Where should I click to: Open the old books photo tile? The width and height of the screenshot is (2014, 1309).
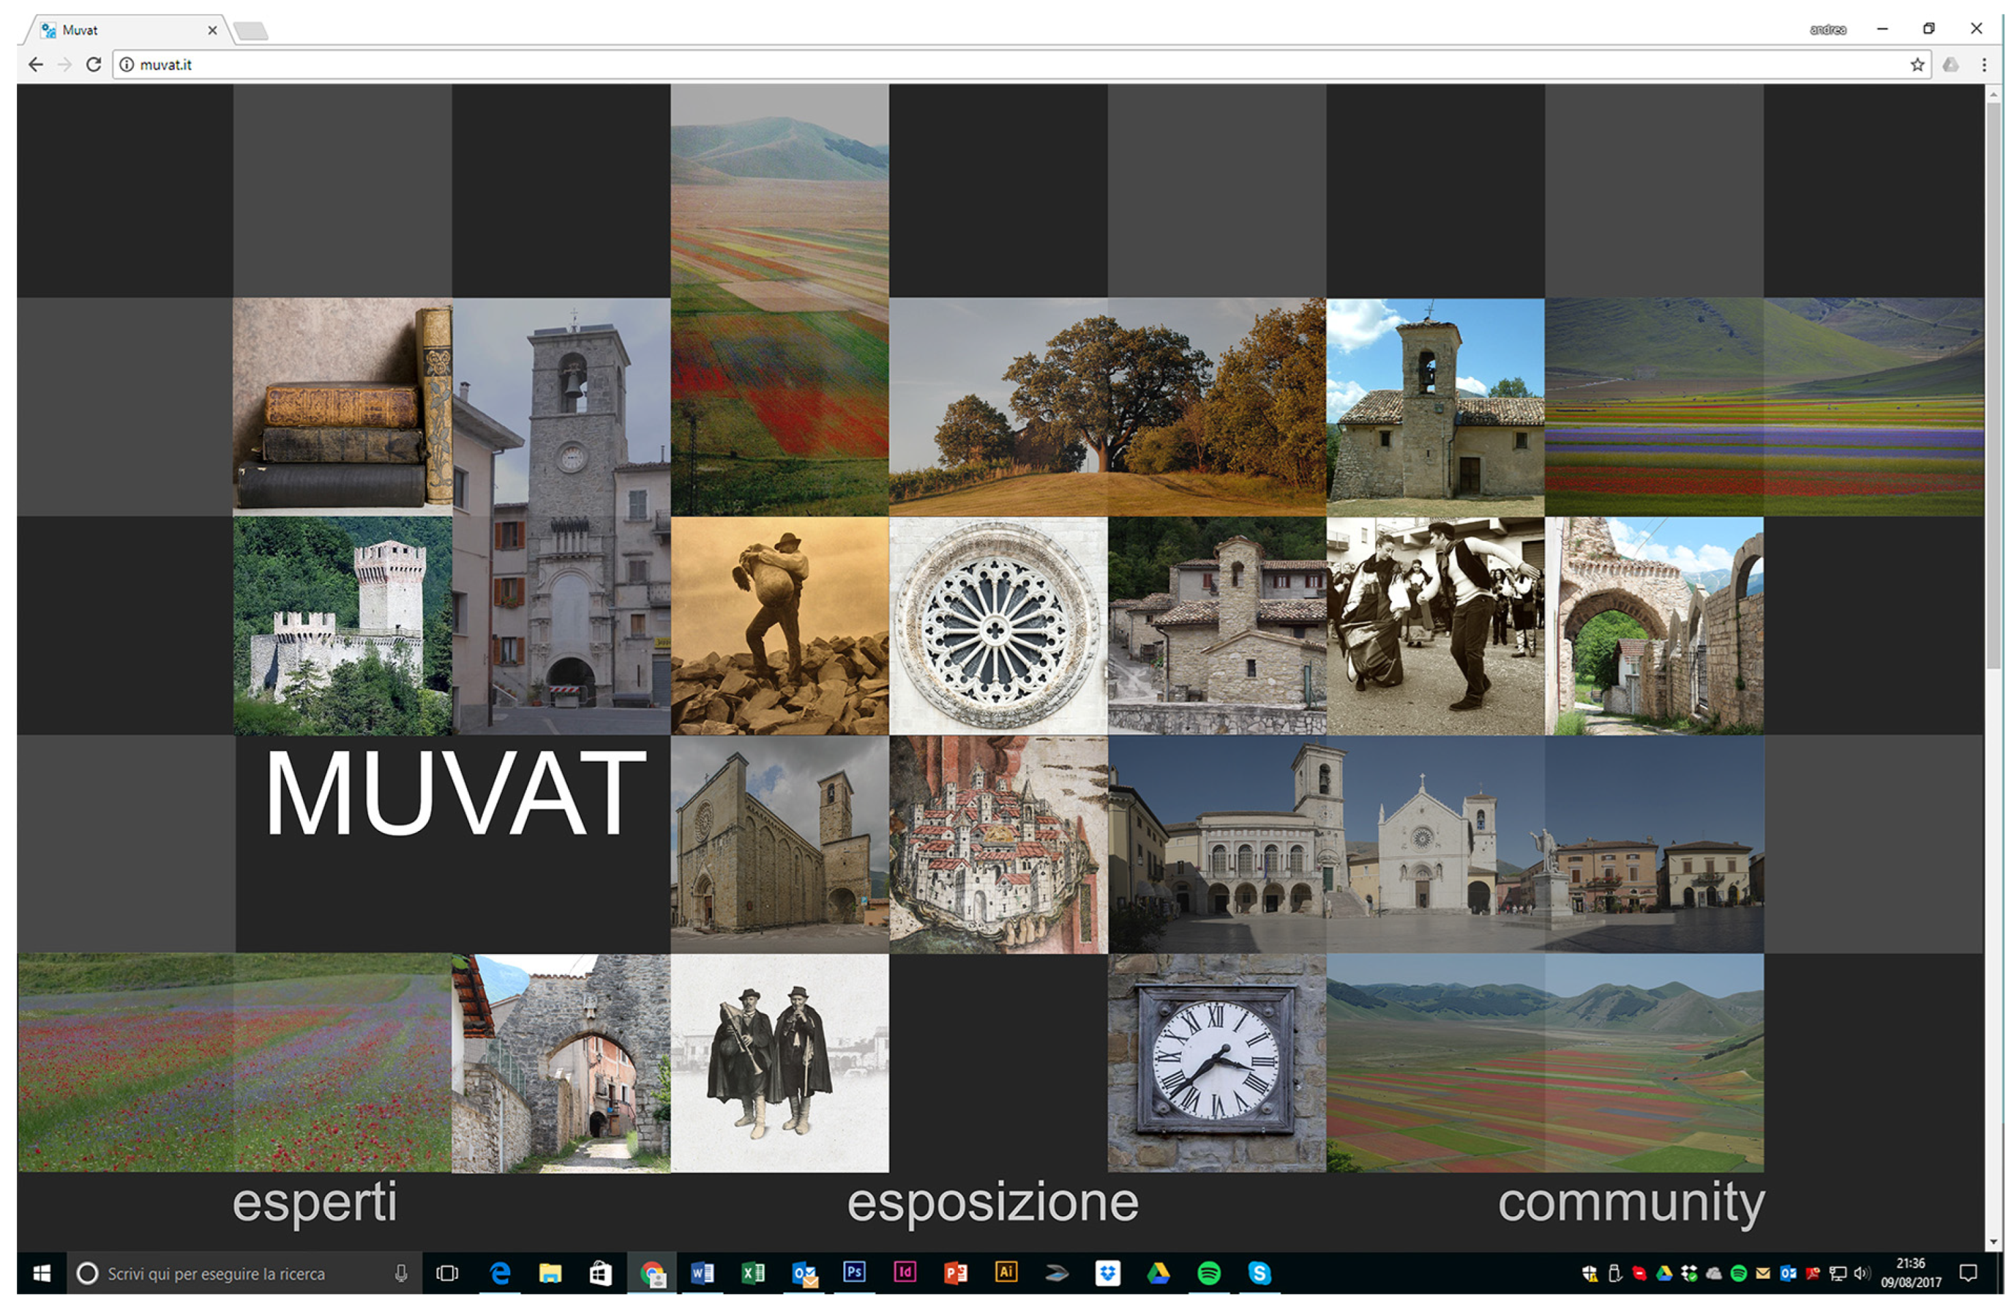(343, 406)
